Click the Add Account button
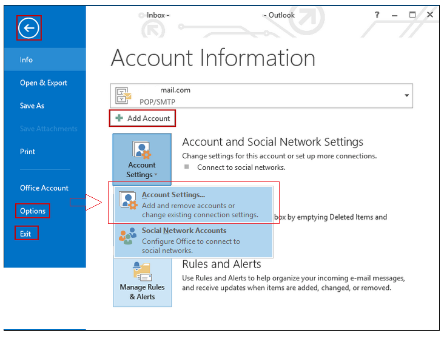 pos(143,118)
